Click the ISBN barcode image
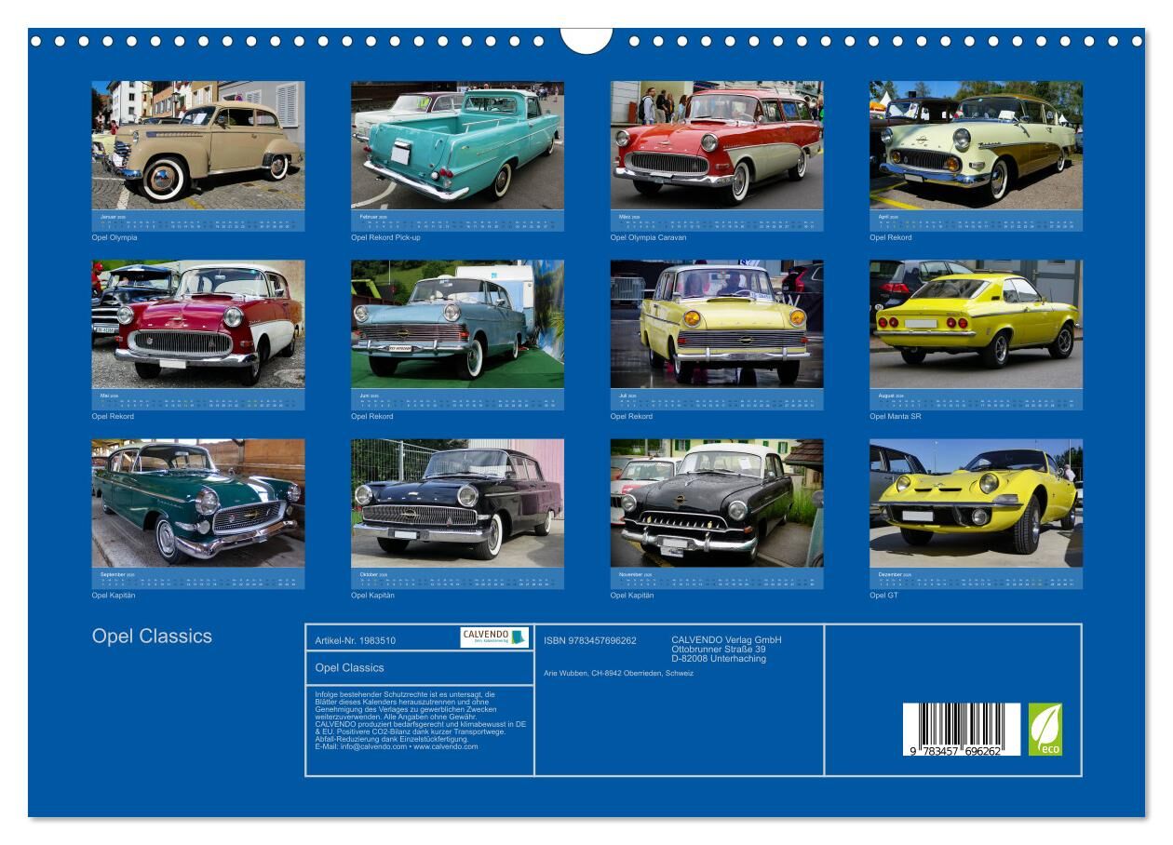The image size is (1173, 845). click(962, 729)
